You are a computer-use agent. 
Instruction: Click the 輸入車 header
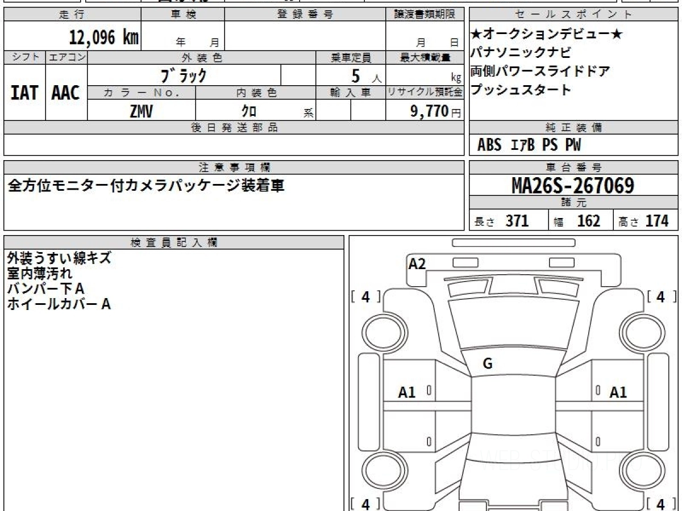pyautogui.click(x=351, y=93)
